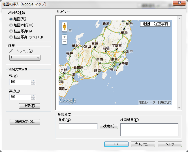Click the 長野 city marker on map
The width and height of the screenshot is (188, 152).
95,47
